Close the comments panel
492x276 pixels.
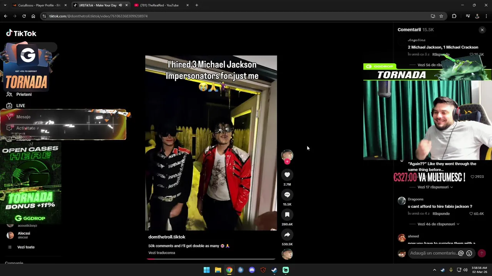[482, 30]
